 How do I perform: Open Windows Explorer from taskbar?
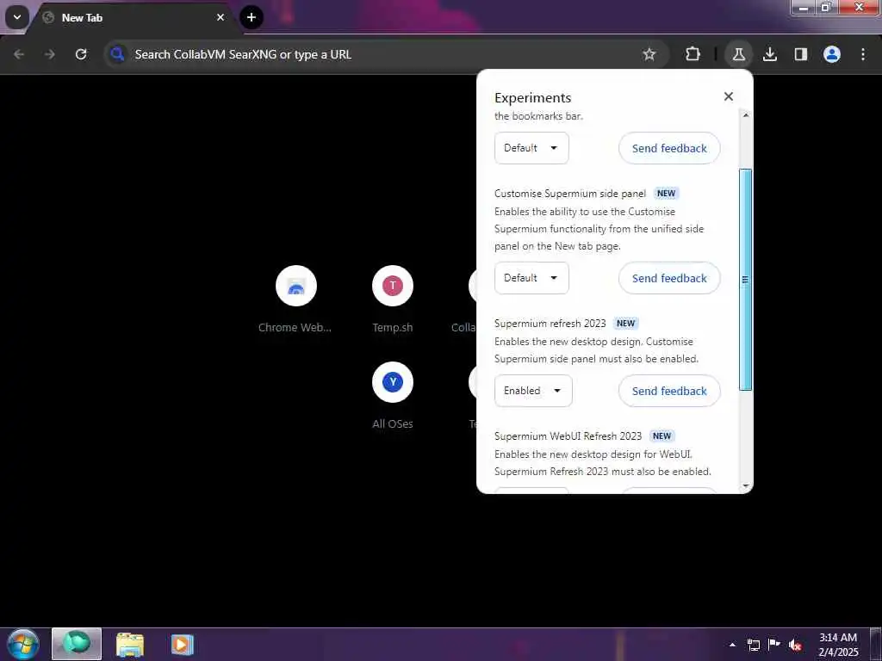click(x=130, y=644)
